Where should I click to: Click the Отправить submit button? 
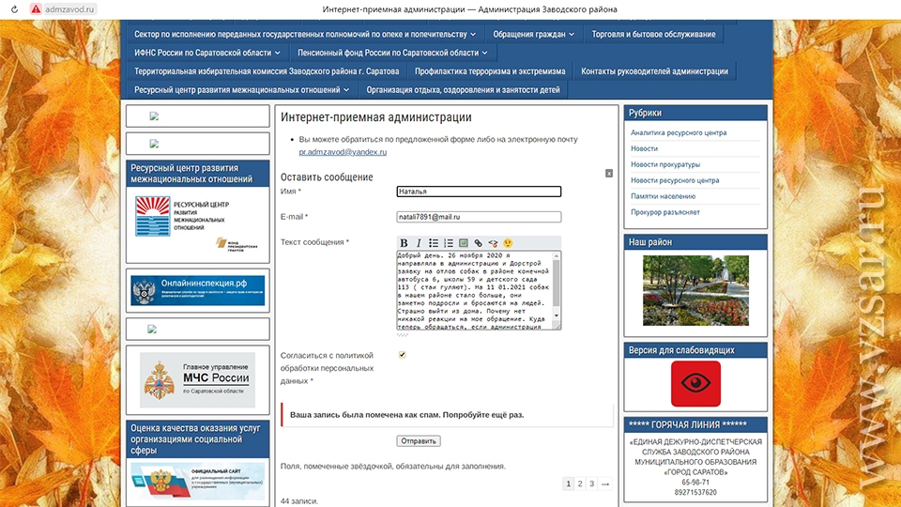tap(419, 441)
